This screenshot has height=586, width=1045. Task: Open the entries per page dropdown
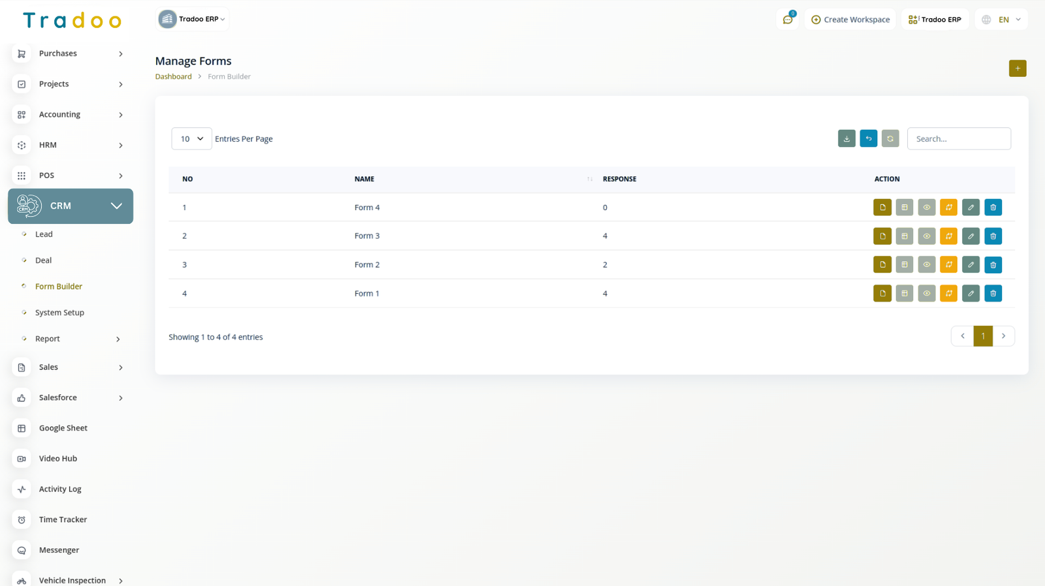(x=191, y=138)
